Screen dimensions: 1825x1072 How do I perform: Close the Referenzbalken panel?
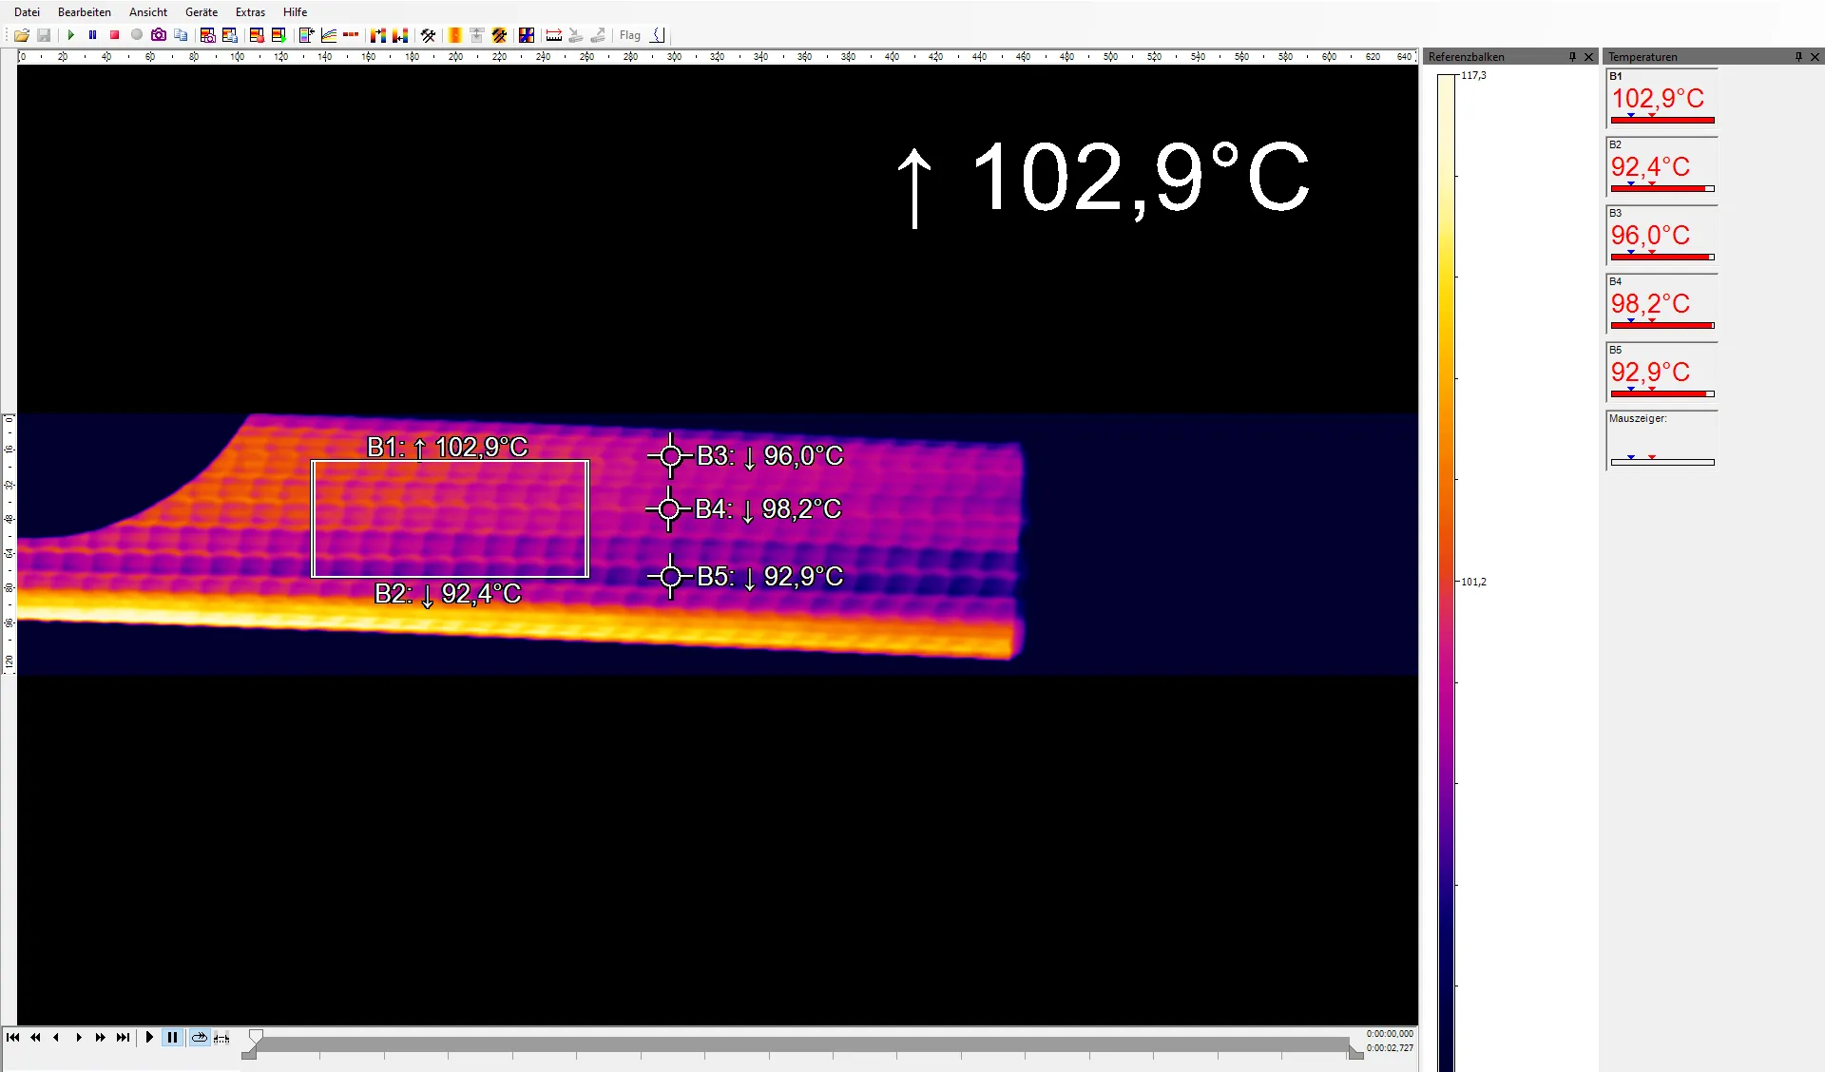[x=1588, y=57]
